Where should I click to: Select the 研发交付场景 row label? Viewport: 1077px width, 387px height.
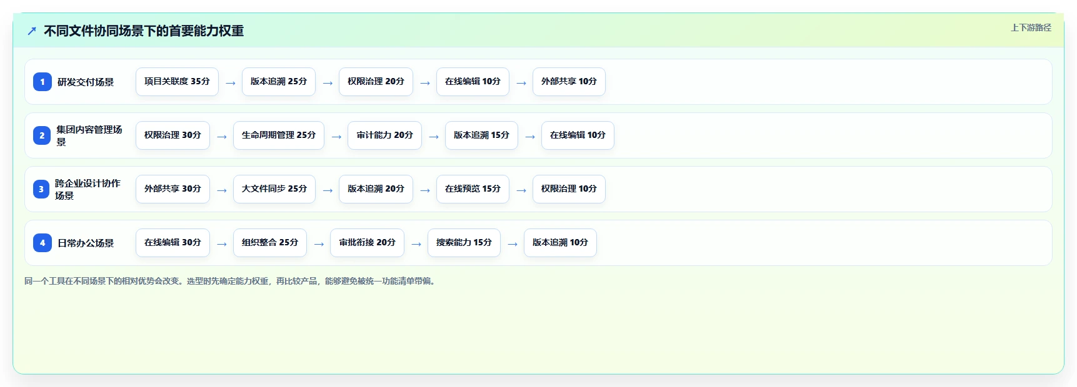coord(86,82)
